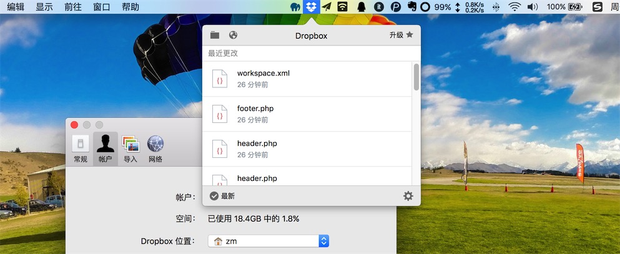Click the 最近更改 section header
Viewport: 620px width, 254px height.
pyautogui.click(x=223, y=53)
